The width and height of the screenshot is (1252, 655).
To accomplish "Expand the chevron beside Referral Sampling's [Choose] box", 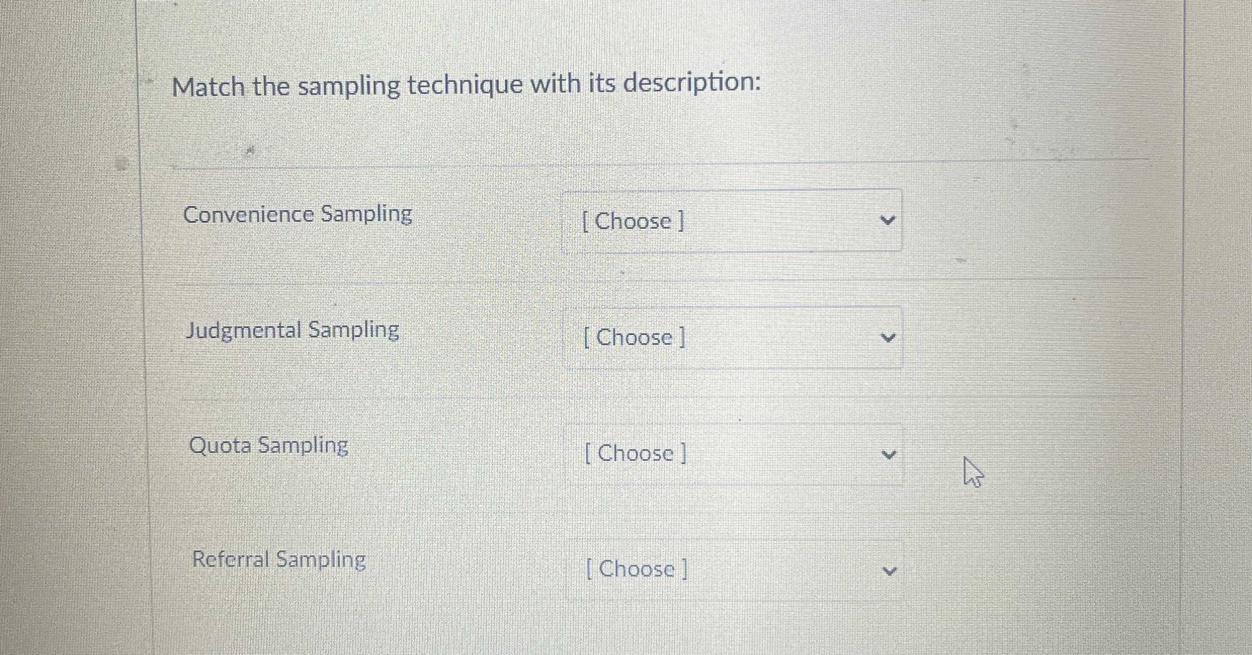I will 889,570.
